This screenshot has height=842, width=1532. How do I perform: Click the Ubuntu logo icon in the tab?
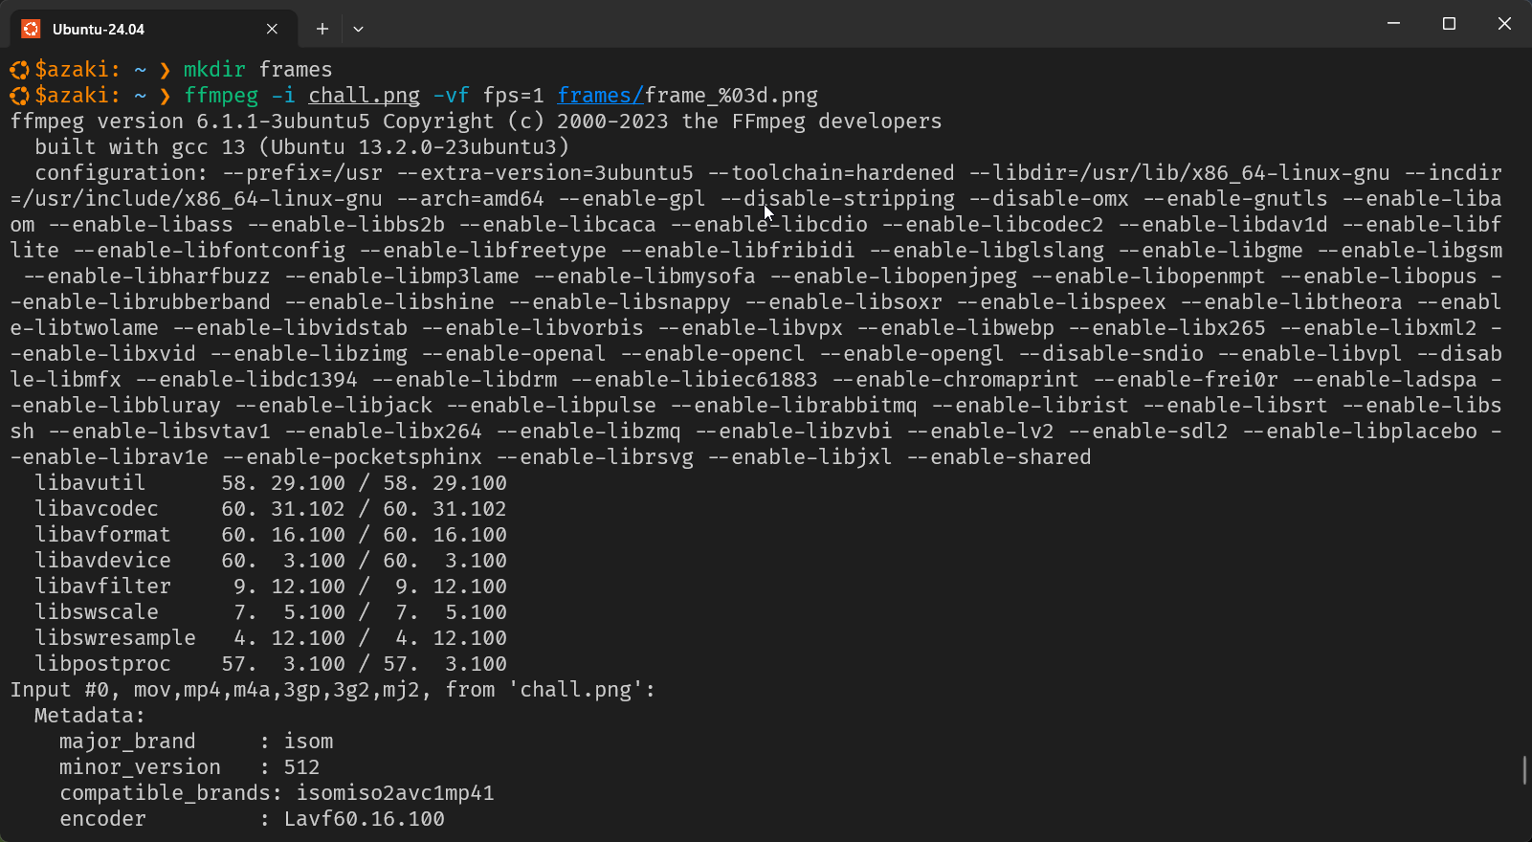pos(31,29)
